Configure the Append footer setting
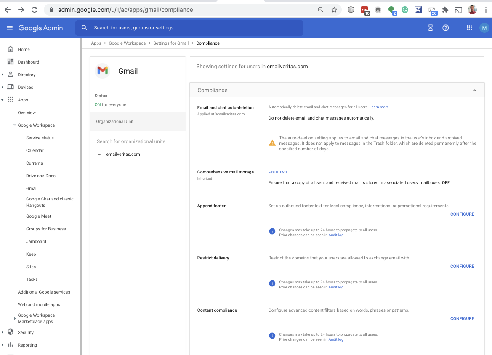Viewport: 492px width, 355px height. [x=462, y=214]
